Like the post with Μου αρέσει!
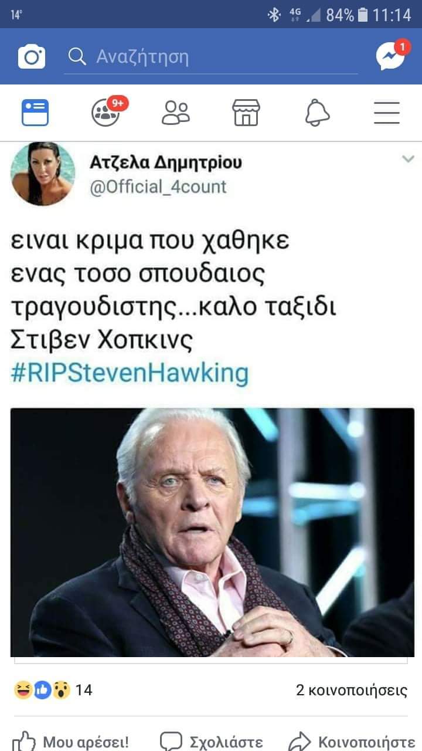Screen dimensions: 422x751 (x=70, y=741)
